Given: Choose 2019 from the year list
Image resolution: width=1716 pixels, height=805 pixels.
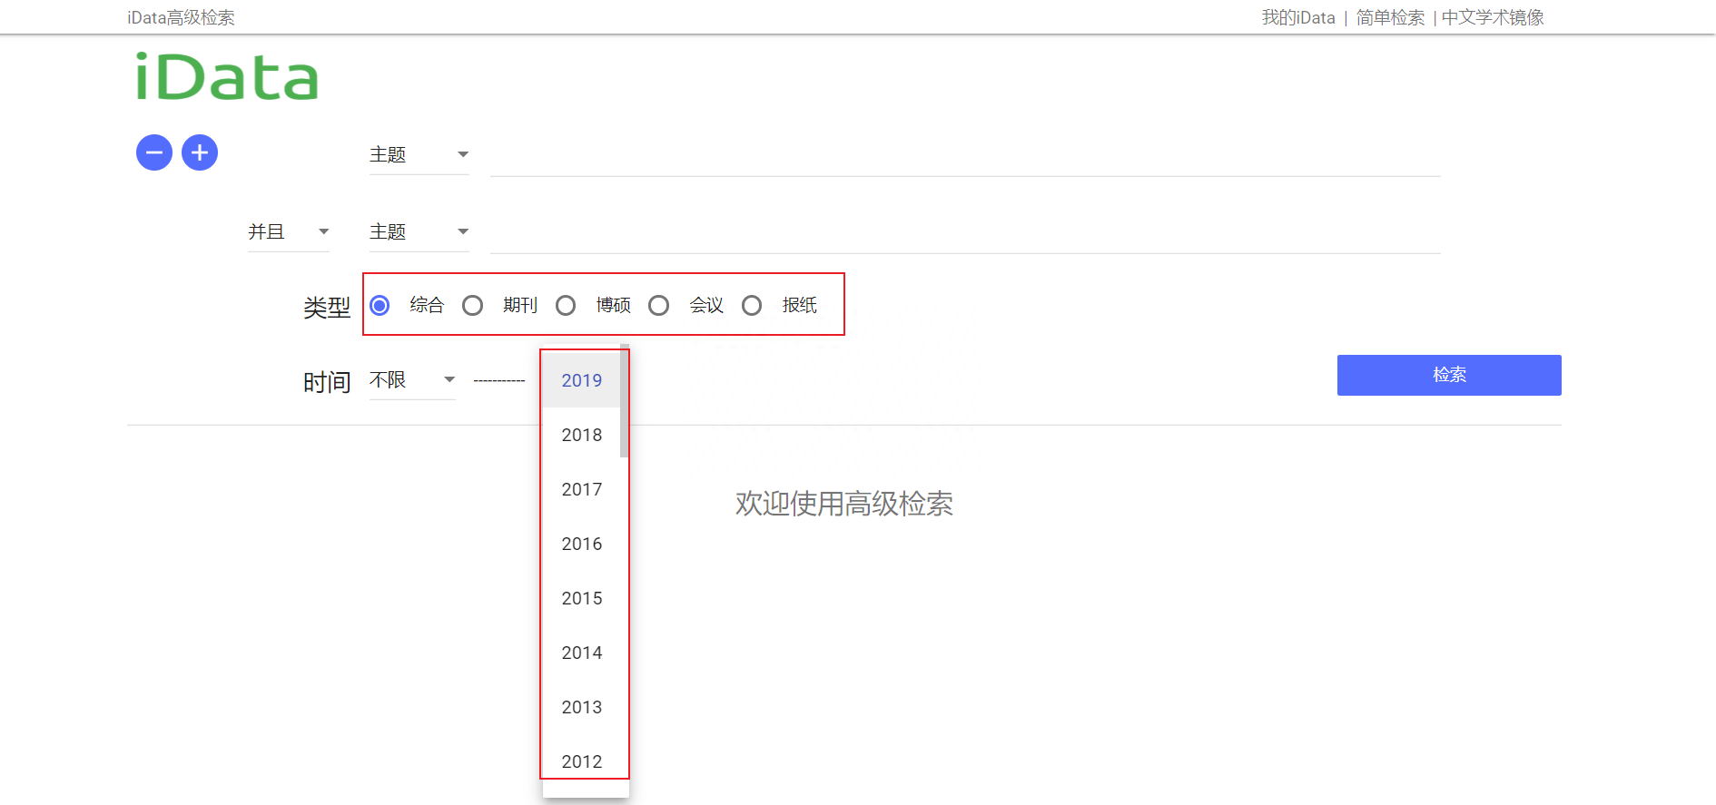Looking at the screenshot, I should tap(581, 380).
